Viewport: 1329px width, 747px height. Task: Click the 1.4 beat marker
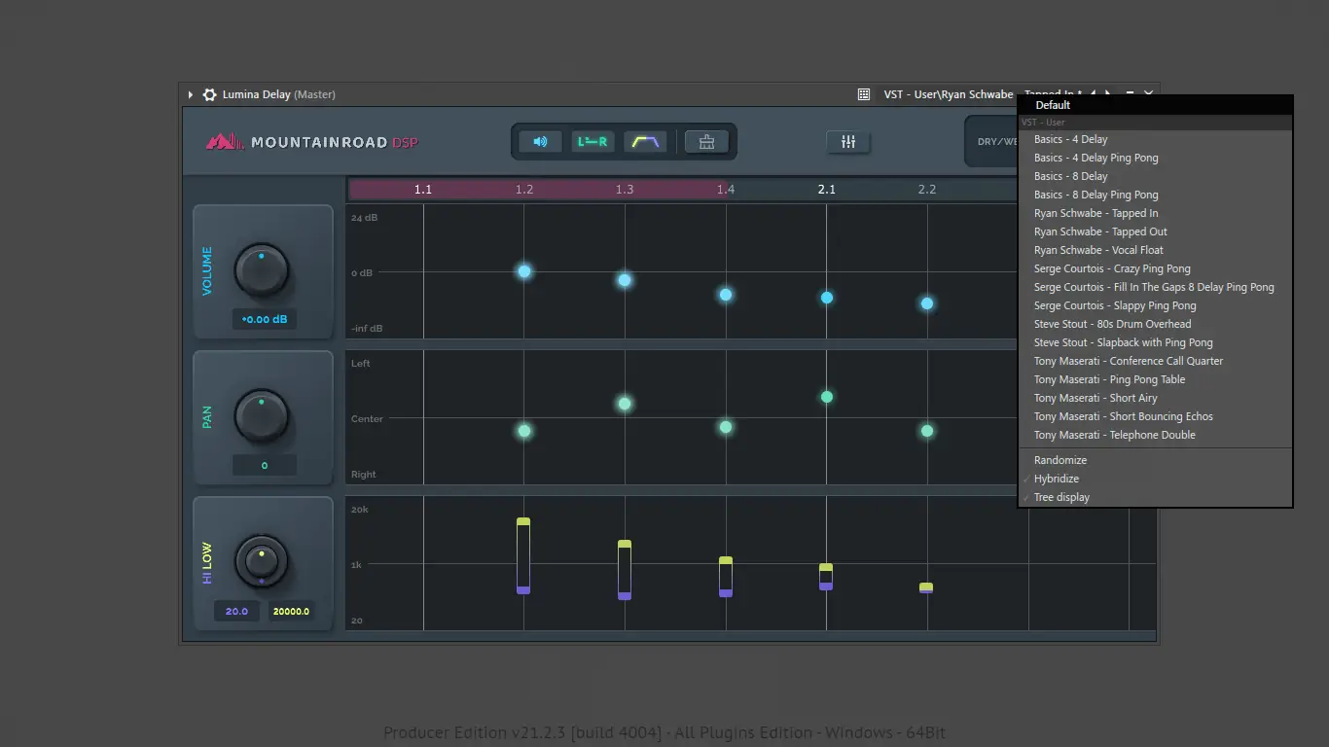pyautogui.click(x=726, y=189)
